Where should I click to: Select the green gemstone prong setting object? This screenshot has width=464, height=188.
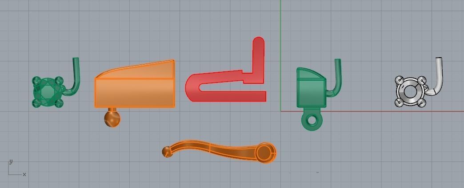click(48, 92)
